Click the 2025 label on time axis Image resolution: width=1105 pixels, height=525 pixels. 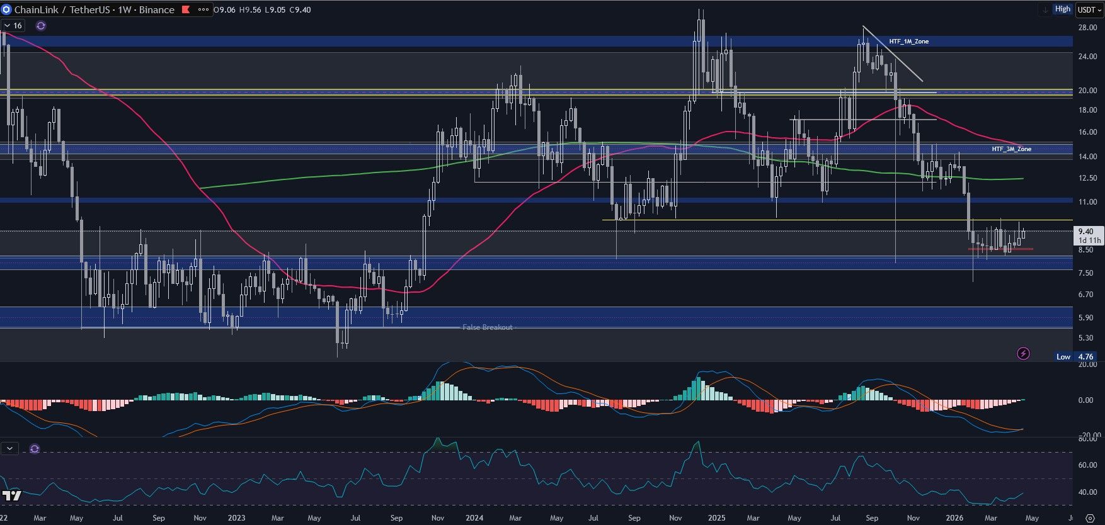coord(716,518)
